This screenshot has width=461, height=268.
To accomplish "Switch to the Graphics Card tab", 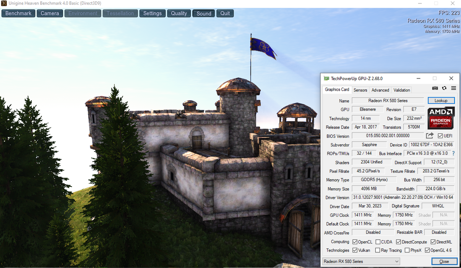I will pyautogui.click(x=337, y=90).
